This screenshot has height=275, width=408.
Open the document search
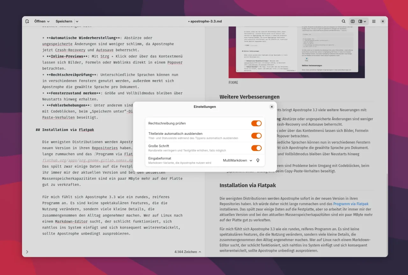[x=344, y=21]
